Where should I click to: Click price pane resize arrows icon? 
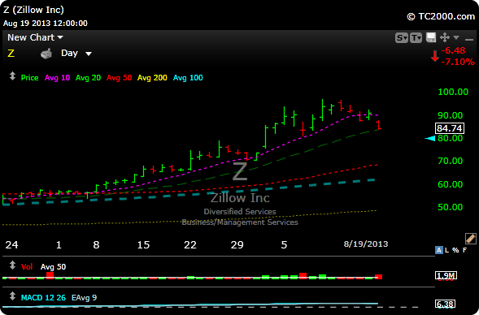pos(12,76)
